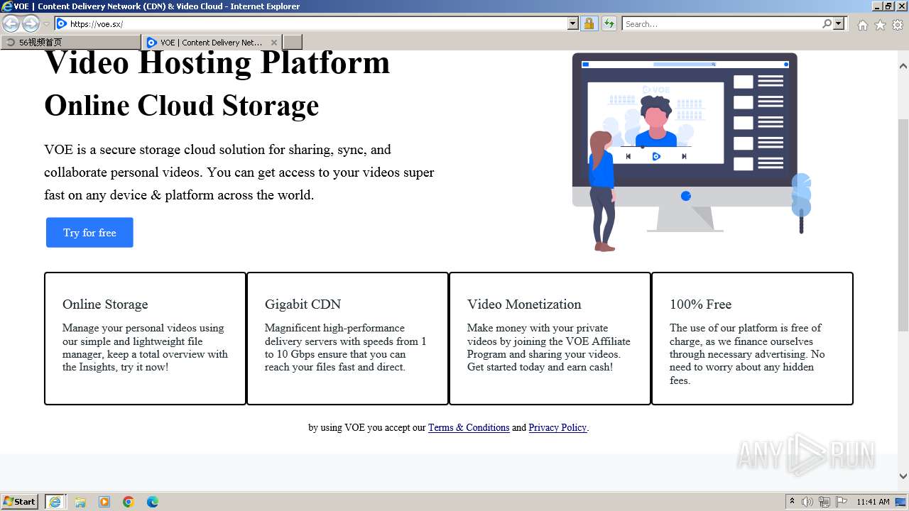The width and height of the screenshot is (909, 511).
Task: Open the Action Center flag icon
Action: click(x=842, y=502)
